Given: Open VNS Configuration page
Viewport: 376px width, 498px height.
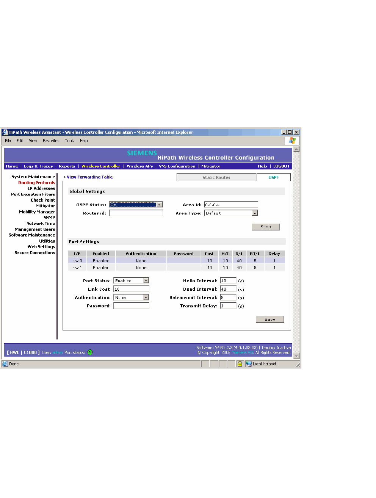Looking at the screenshot, I should click(x=177, y=166).
